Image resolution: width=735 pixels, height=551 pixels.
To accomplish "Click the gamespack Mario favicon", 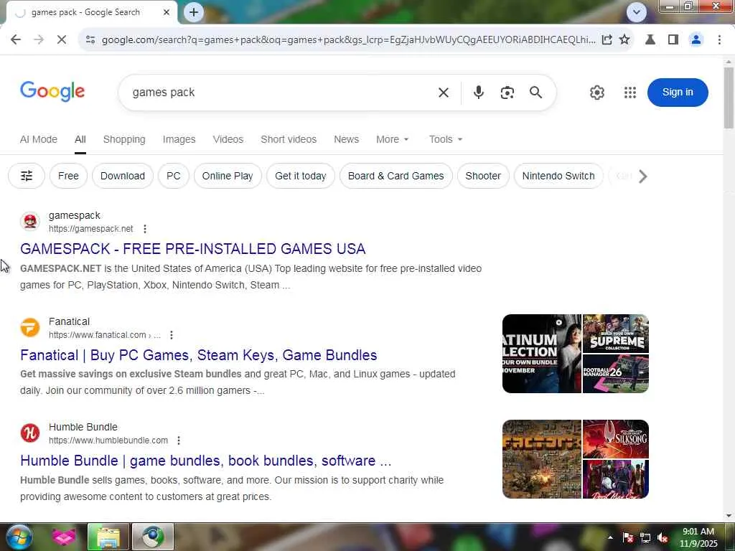I will pyautogui.click(x=30, y=222).
